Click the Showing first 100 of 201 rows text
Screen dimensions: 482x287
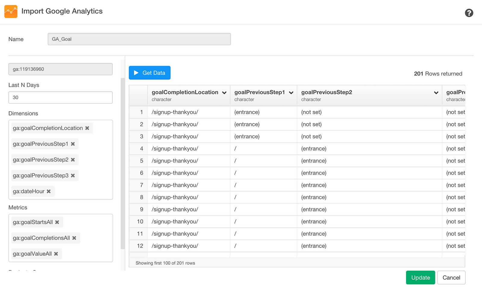pos(165,263)
